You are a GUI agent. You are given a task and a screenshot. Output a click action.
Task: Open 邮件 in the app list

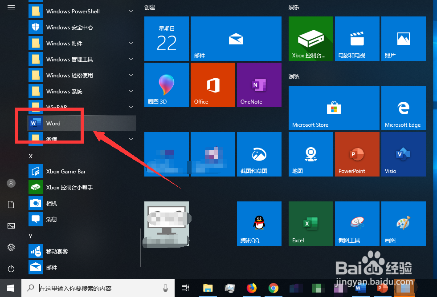[82, 268]
